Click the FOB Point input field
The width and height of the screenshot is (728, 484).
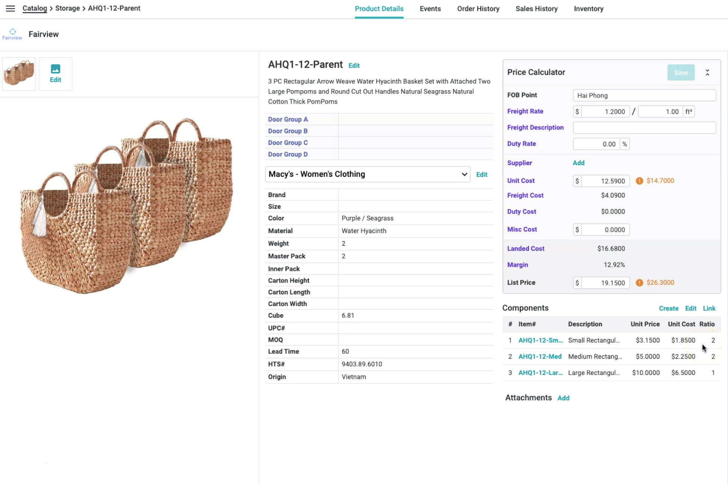click(x=644, y=95)
